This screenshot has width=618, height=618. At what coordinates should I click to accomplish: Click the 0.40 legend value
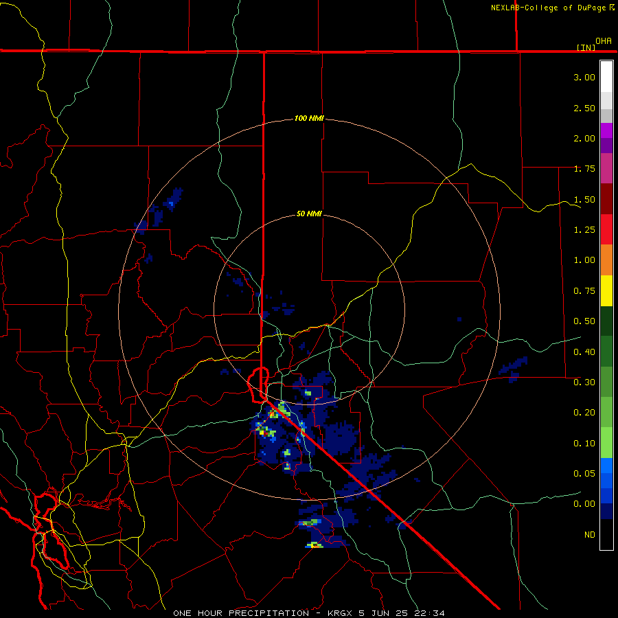(x=584, y=352)
